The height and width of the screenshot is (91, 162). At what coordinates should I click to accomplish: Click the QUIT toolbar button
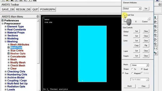click(x=35, y=9)
